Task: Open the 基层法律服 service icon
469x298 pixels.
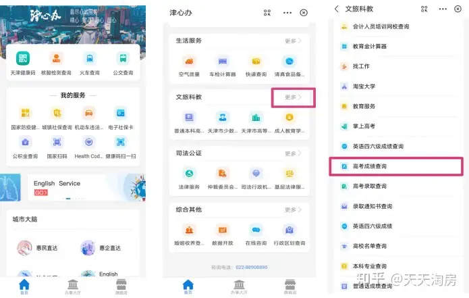Action: pos(289,174)
